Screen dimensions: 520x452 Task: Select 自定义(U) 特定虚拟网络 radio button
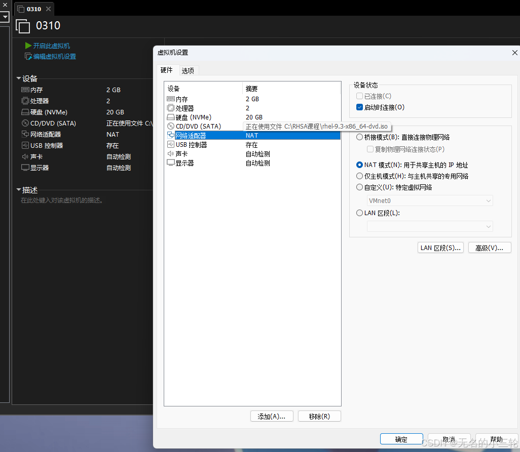pyautogui.click(x=359, y=187)
